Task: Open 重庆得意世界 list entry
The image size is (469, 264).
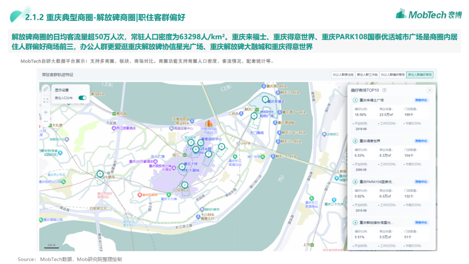Action: (x=370, y=141)
